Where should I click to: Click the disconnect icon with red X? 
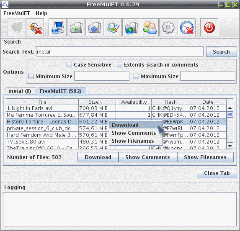[35, 28]
